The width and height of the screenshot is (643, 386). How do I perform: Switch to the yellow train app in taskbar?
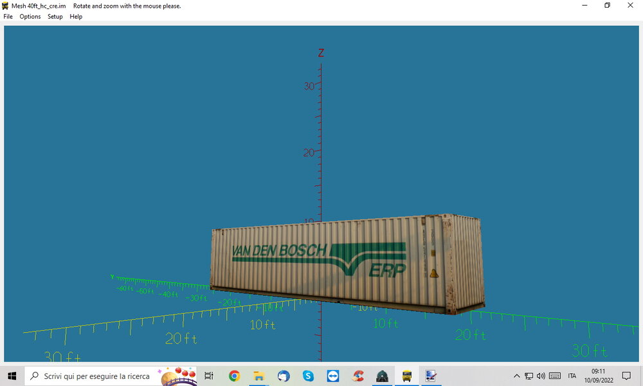click(x=407, y=376)
